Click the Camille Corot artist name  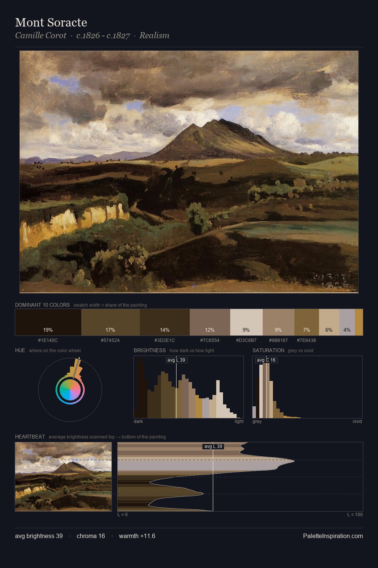tap(41, 36)
